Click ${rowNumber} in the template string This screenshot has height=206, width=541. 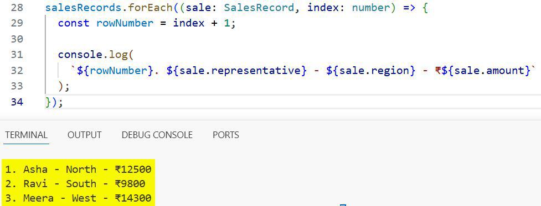pyautogui.click(x=115, y=71)
